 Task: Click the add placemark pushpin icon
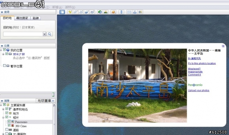click(70, 12)
